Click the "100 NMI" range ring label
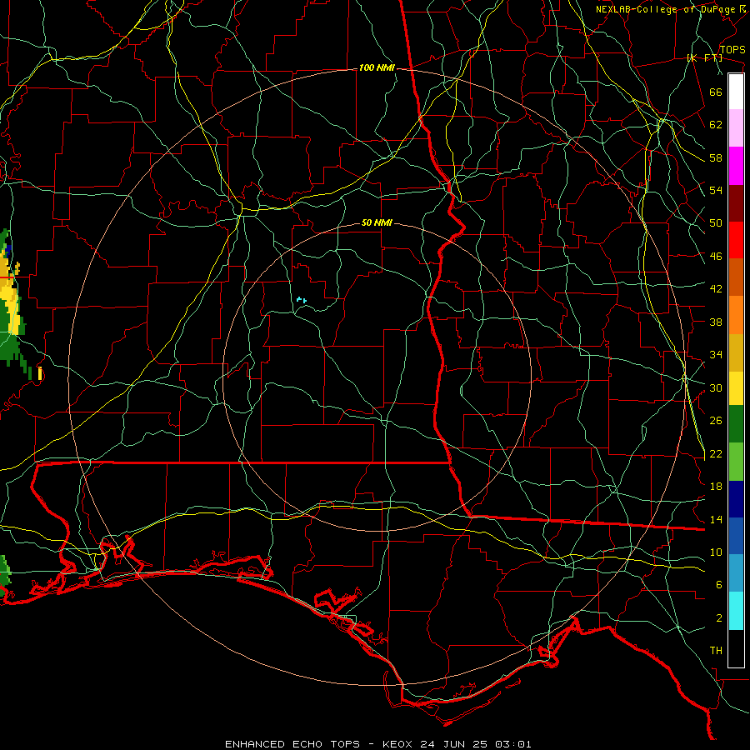Viewport: 750px width, 750px height. (x=377, y=68)
